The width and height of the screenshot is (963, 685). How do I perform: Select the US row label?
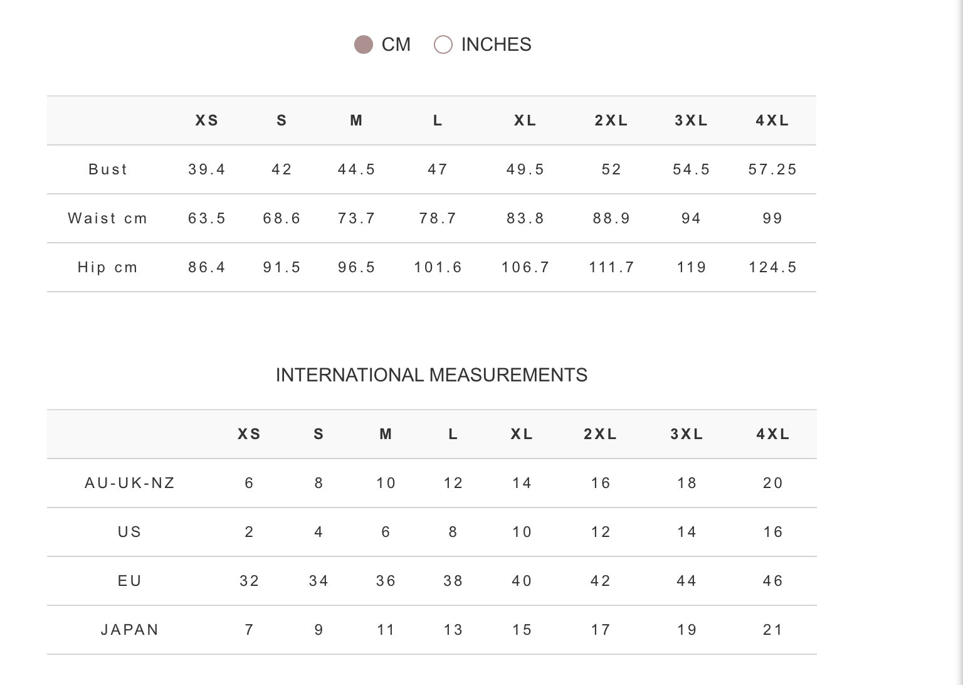130,532
